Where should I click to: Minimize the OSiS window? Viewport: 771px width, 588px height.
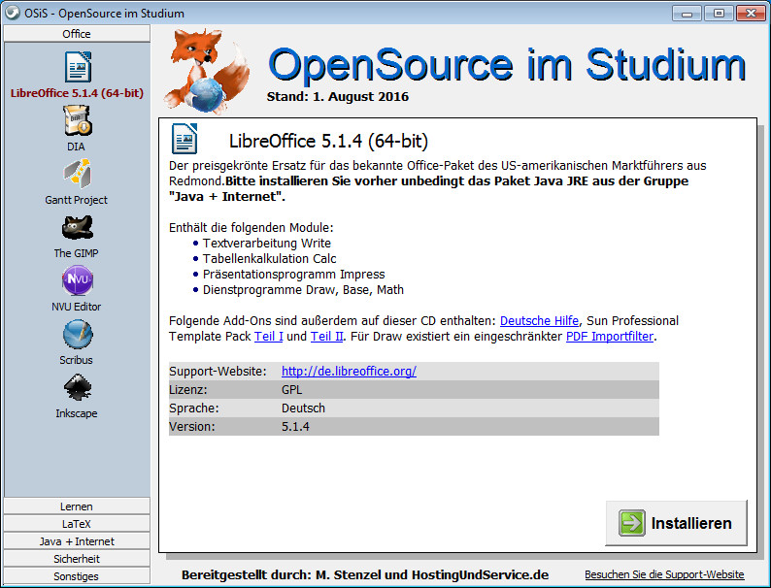click(x=687, y=14)
